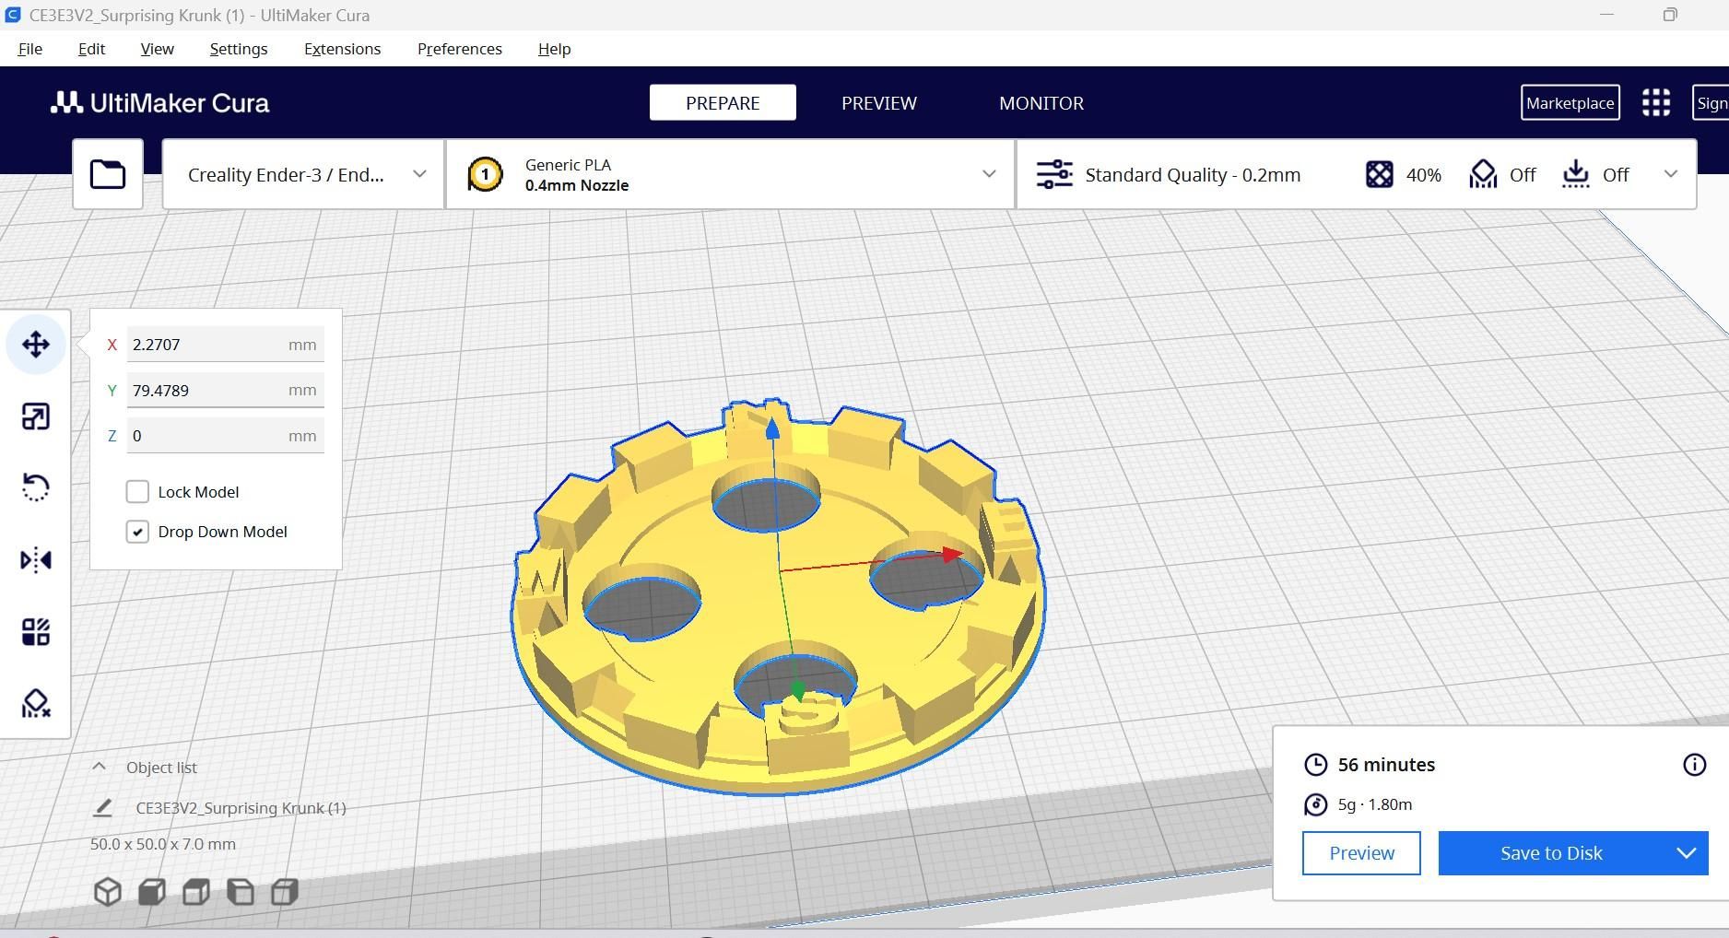The width and height of the screenshot is (1729, 938).
Task: Uncheck the Drop Down Model checkbox
Action: pyautogui.click(x=137, y=532)
